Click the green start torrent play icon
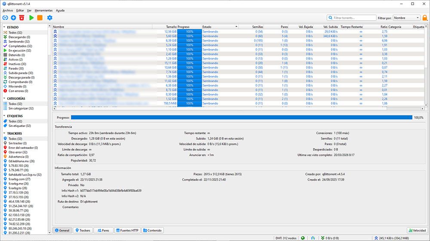This screenshot has width=430, height=241. (x=31, y=18)
